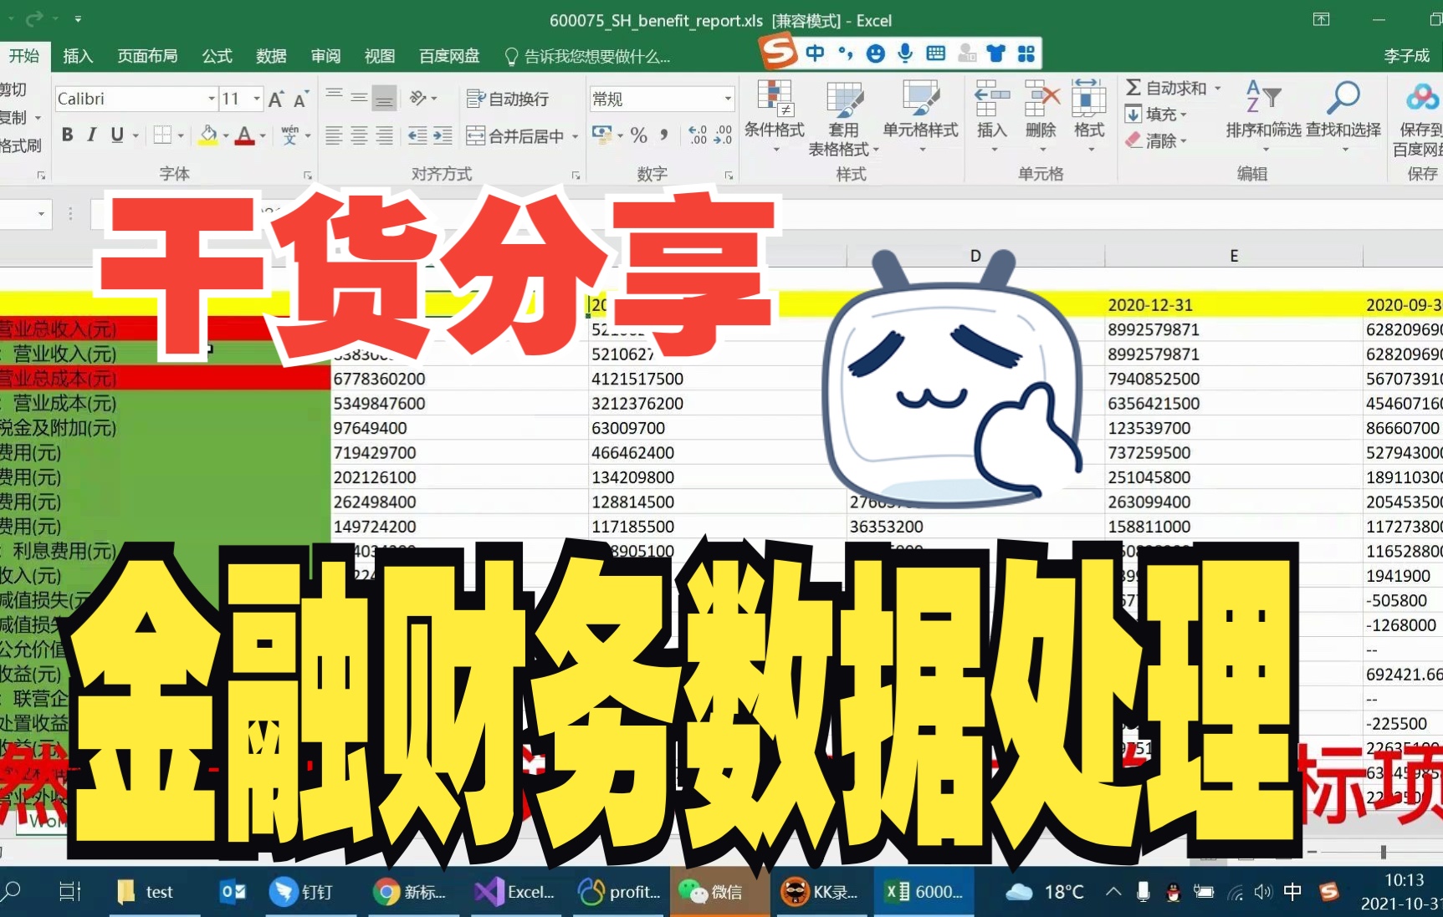Toggle Italic formatting

coord(90,134)
